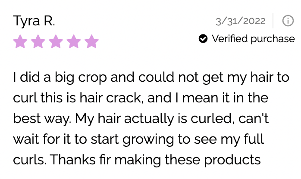This screenshot has width=301, height=179.
Task: Click the fifth and last rating star
Action: click(91, 42)
